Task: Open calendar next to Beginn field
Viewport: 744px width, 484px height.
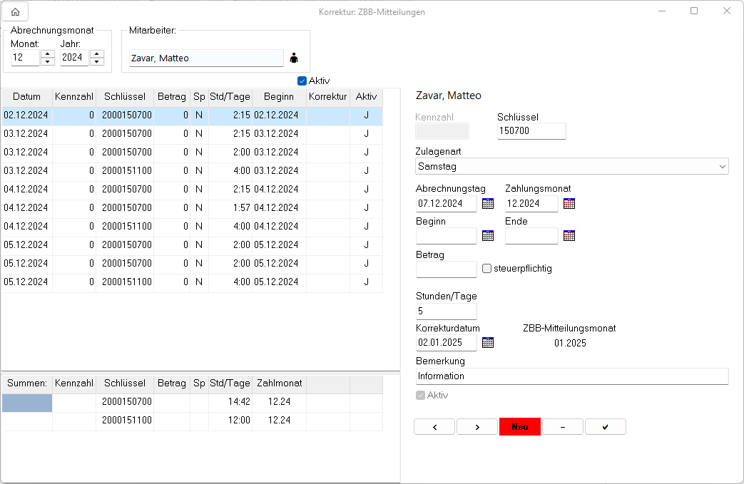Action: tap(488, 236)
